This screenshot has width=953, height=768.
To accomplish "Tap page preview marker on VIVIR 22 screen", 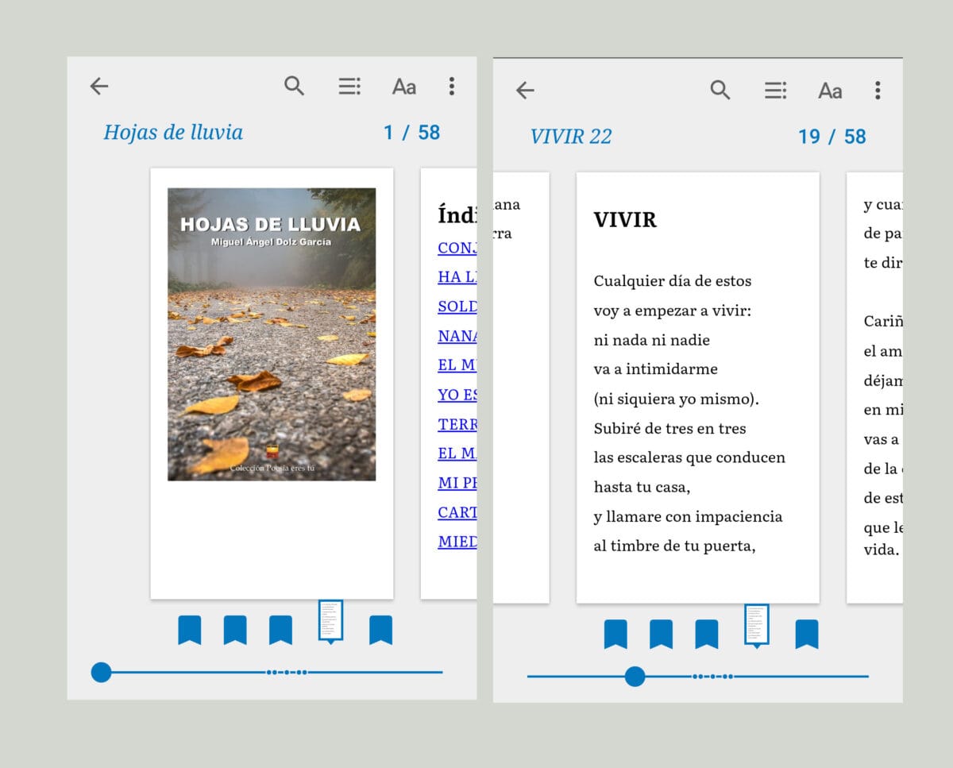I will pyautogui.click(x=756, y=625).
